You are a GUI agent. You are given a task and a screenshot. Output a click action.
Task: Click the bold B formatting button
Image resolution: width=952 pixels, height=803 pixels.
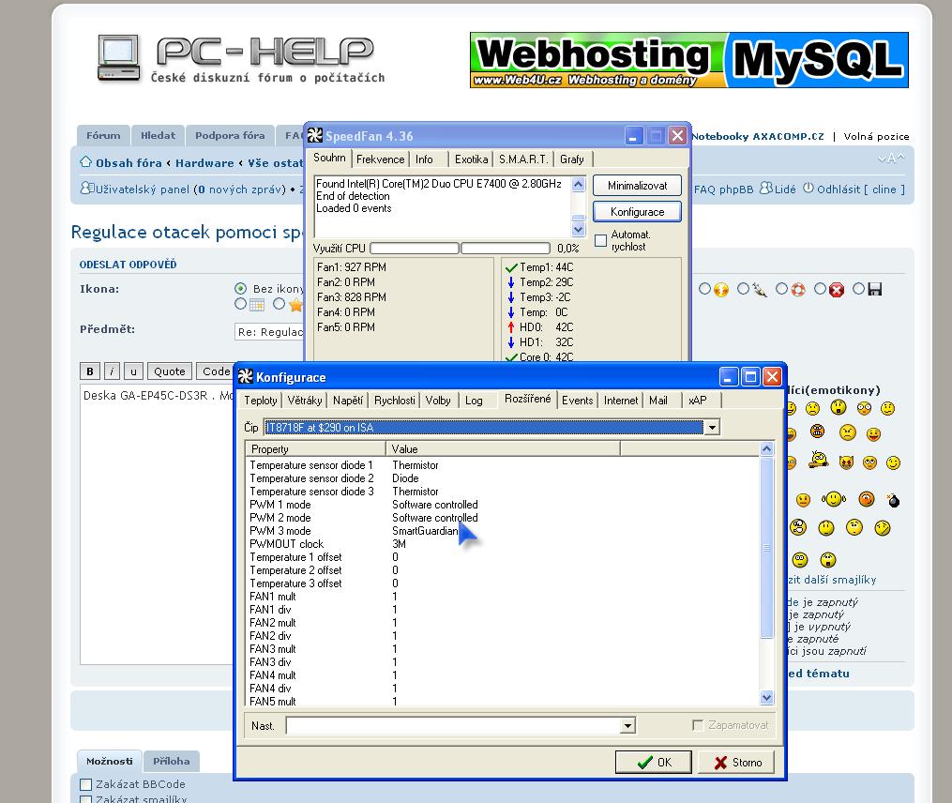pos(90,371)
